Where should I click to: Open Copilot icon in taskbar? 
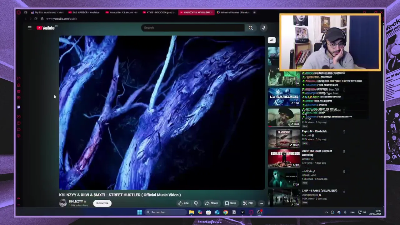coord(200,212)
